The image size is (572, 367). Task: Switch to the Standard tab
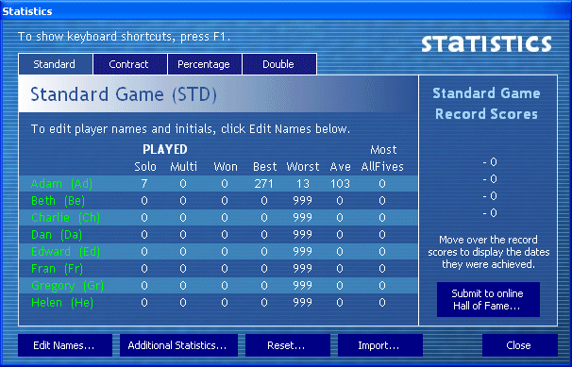tap(55, 64)
